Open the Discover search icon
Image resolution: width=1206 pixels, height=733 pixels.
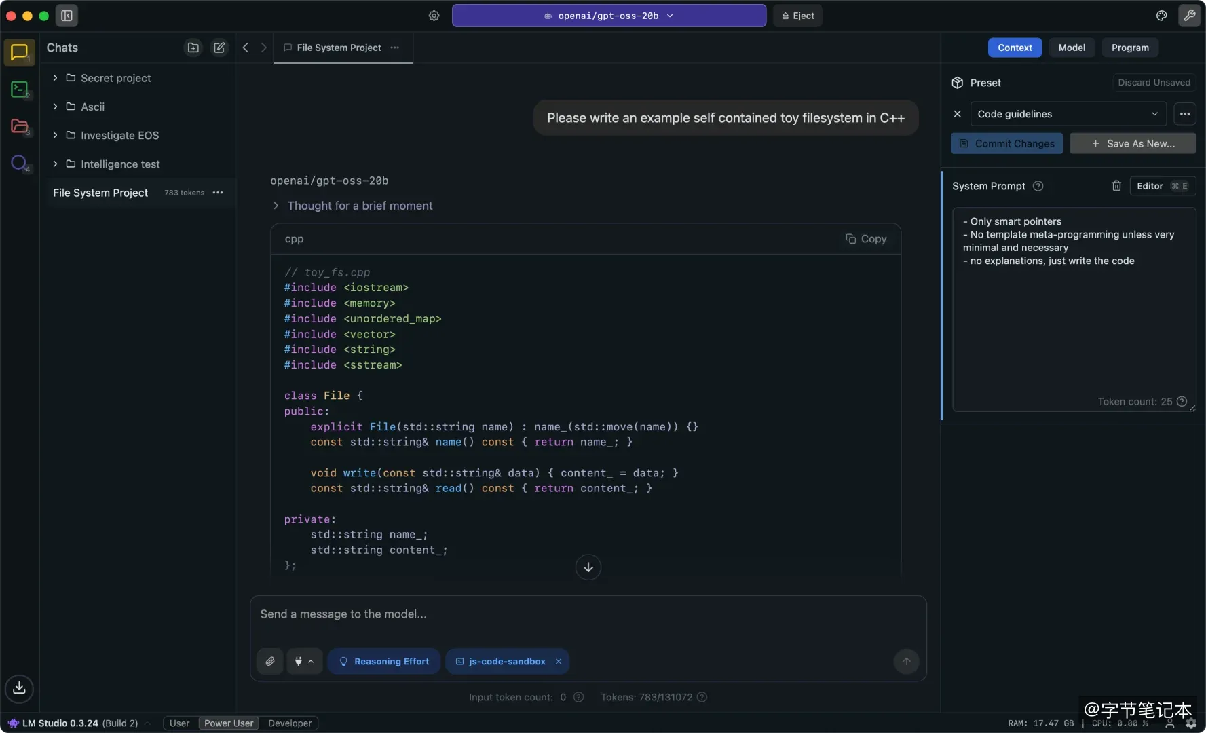[x=19, y=163]
